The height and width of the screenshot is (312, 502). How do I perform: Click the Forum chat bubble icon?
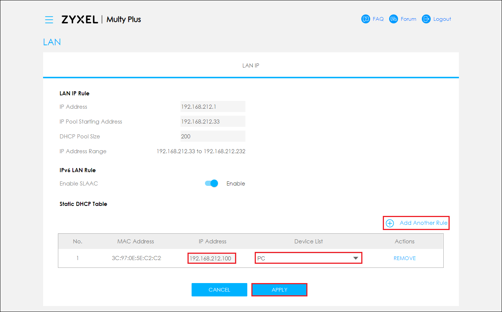tap(394, 19)
